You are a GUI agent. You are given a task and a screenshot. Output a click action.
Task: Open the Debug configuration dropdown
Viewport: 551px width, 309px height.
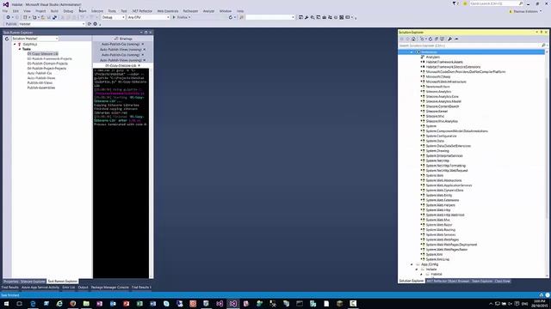click(x=113, y=17)
